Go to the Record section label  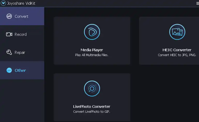point(20,34)
